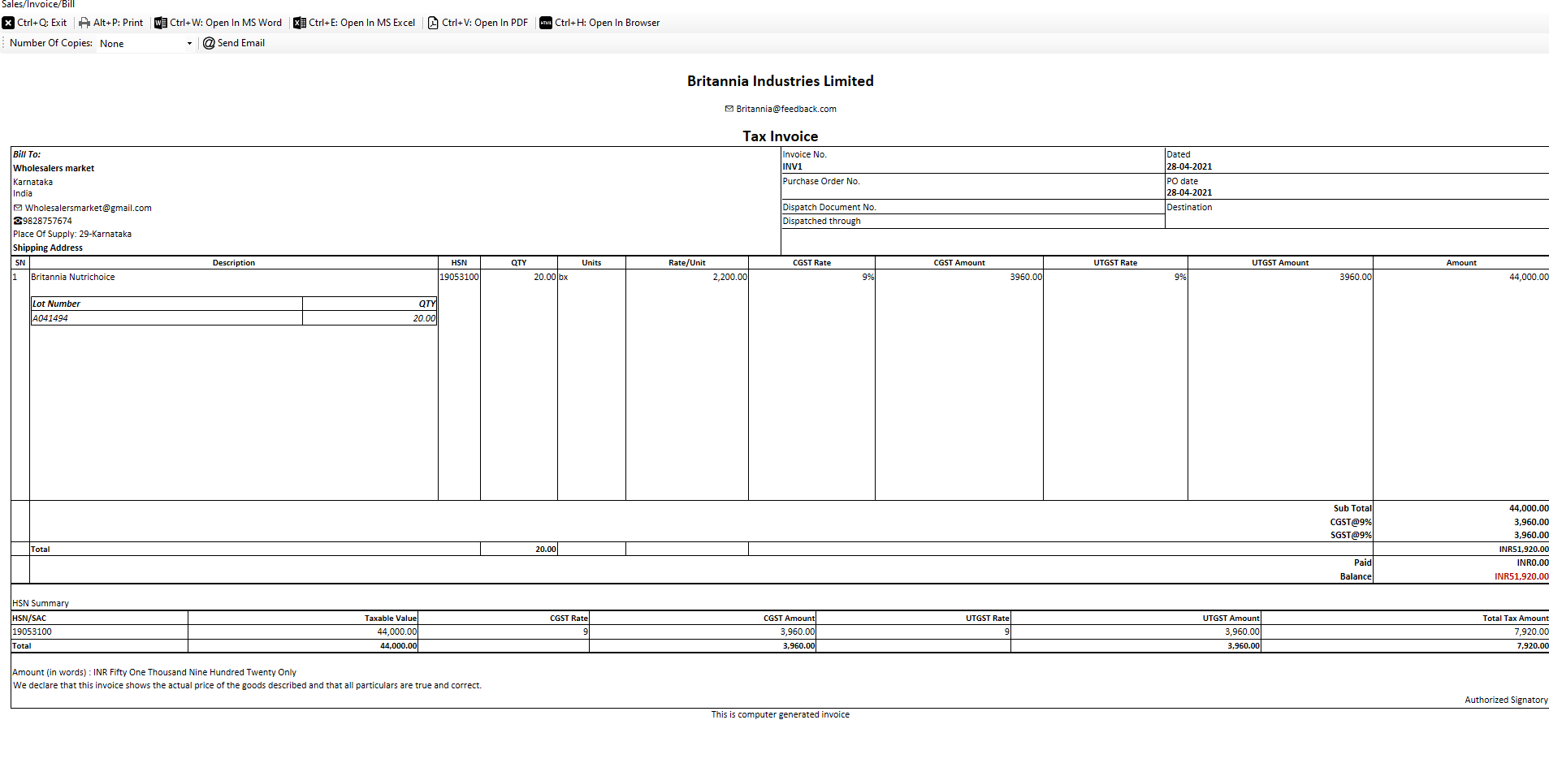Click phone number 9828757674
Screen dimensions: 1549x763
coord(48,221)
